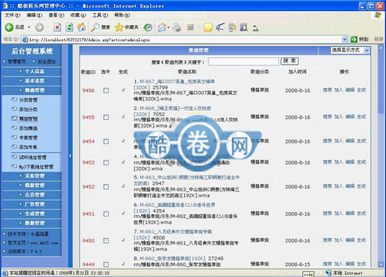Click the page vertical scrollbar down arrow
Image resolution: width=386 pixels, height=277 pixels.
pyautogui.click(x=381, y=265)
